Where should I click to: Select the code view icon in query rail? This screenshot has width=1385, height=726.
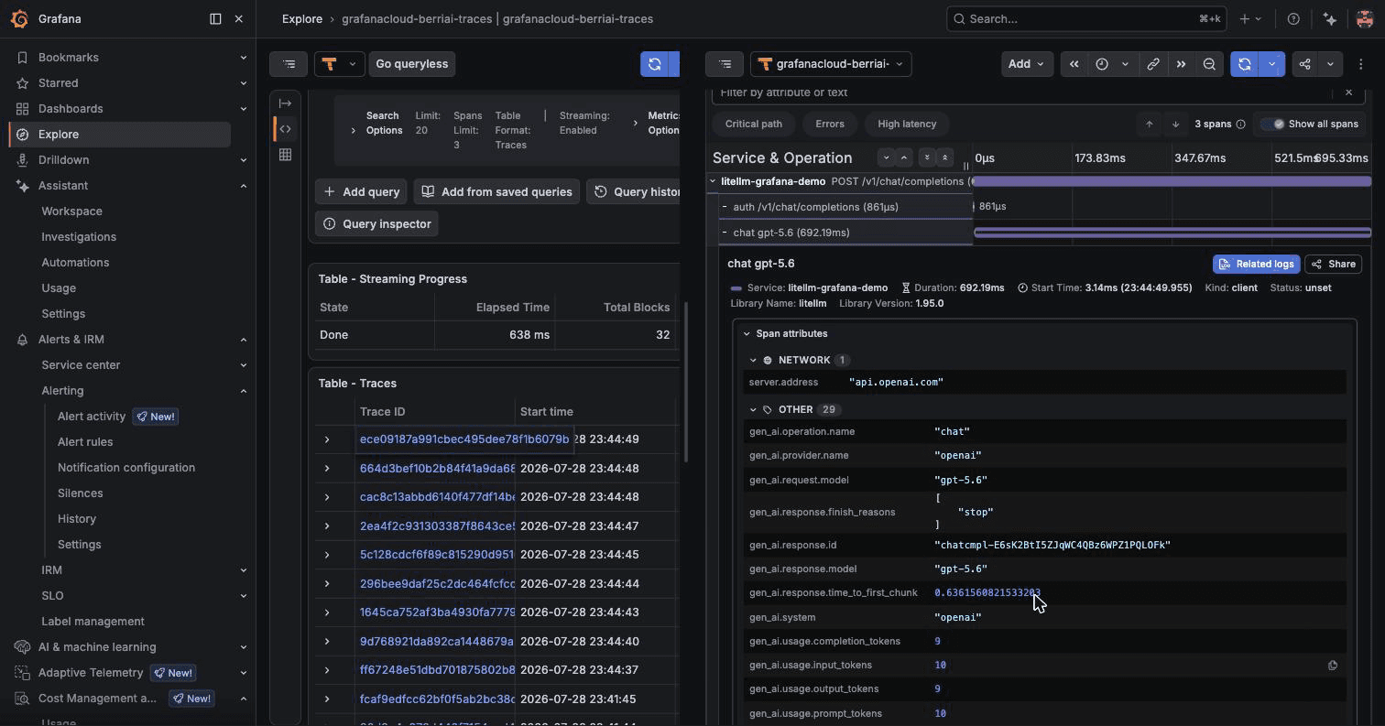285,129
